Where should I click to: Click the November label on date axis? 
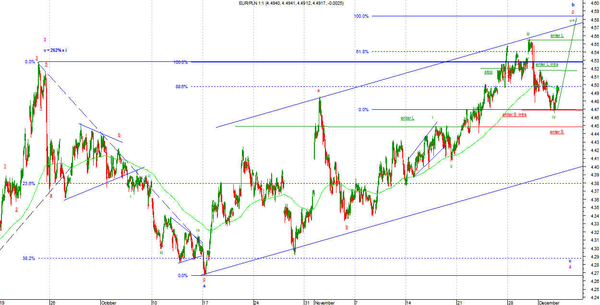point(324,303)
